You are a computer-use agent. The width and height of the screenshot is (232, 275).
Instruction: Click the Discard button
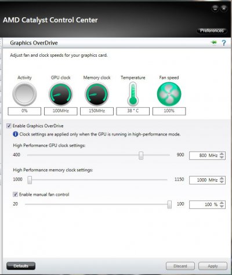[180, 266]
